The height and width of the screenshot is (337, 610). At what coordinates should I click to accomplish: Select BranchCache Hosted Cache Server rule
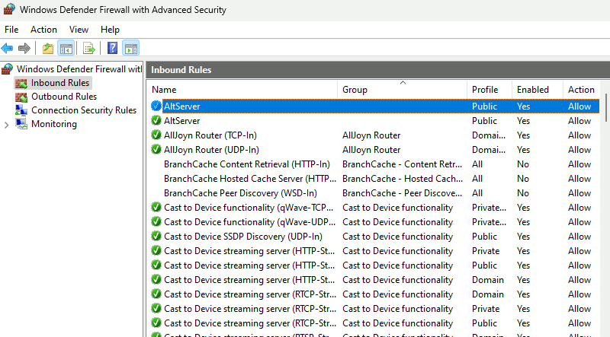tap(250, 179)
